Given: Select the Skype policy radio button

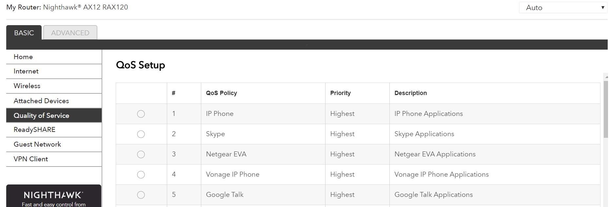Looking at the screenshot, I should [141, 134].
